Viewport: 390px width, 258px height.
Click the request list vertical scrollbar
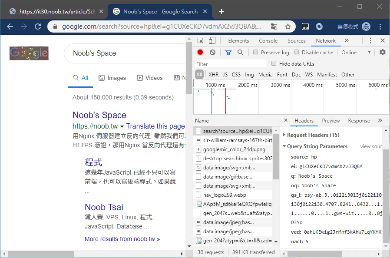pos(276,156)
